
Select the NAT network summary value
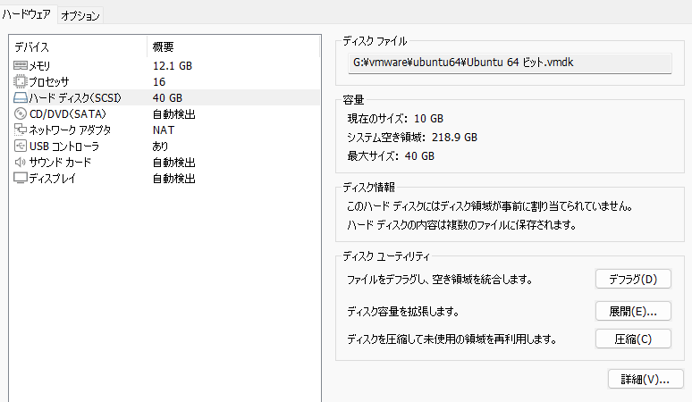[x=162, y=130]
